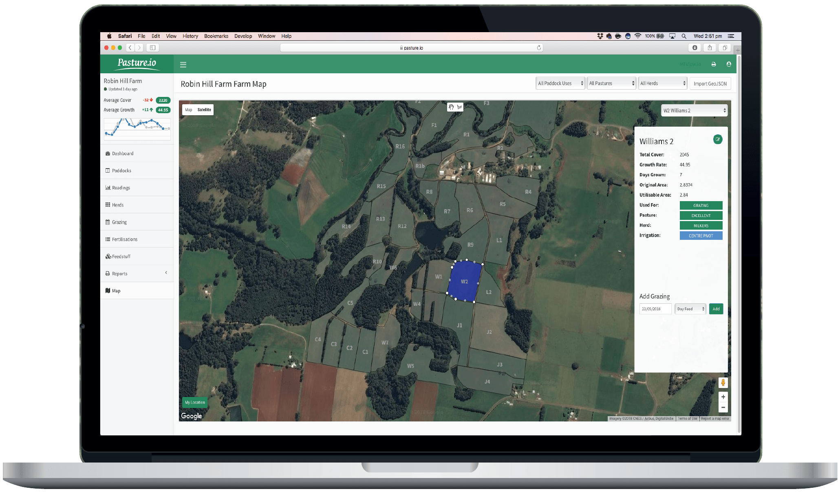Open the Herds section in sidebar
Image resolution: width=840 pixels, height=500 pixels.
tap(118, 205)
